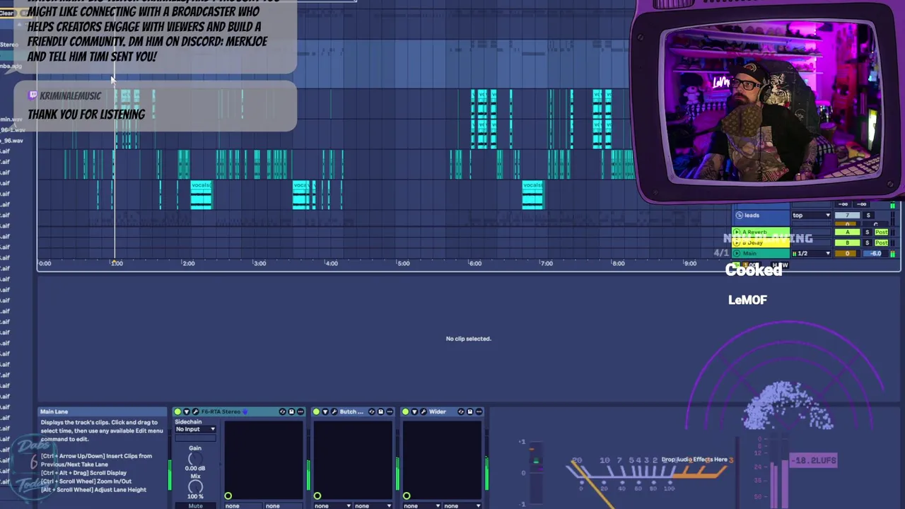The height and width of the screenshot is (509, 905).
Task: Click the hot-swap icon on F6-RTA Stereo
Action: click(x=282, y=411)
